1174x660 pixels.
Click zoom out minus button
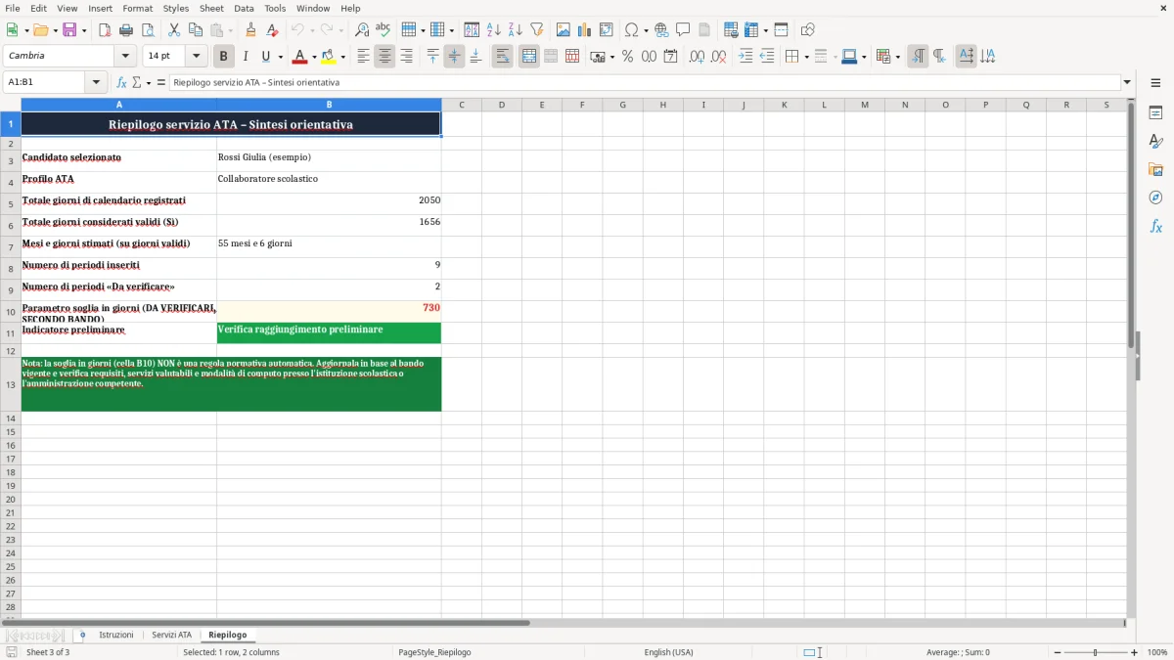[1058, 652]
